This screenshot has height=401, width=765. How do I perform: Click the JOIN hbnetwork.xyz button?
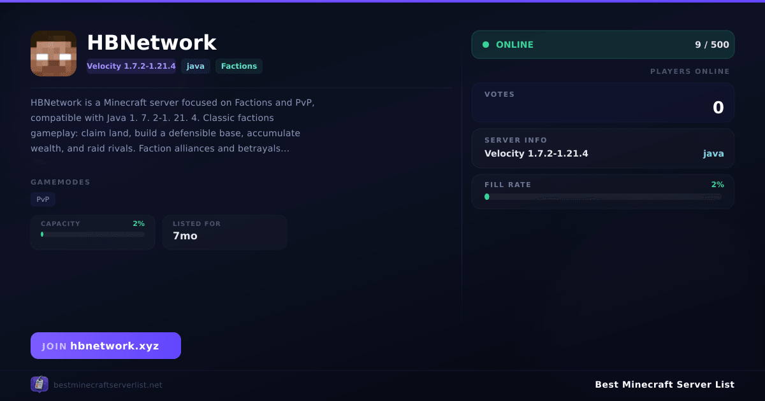(106, 346)
